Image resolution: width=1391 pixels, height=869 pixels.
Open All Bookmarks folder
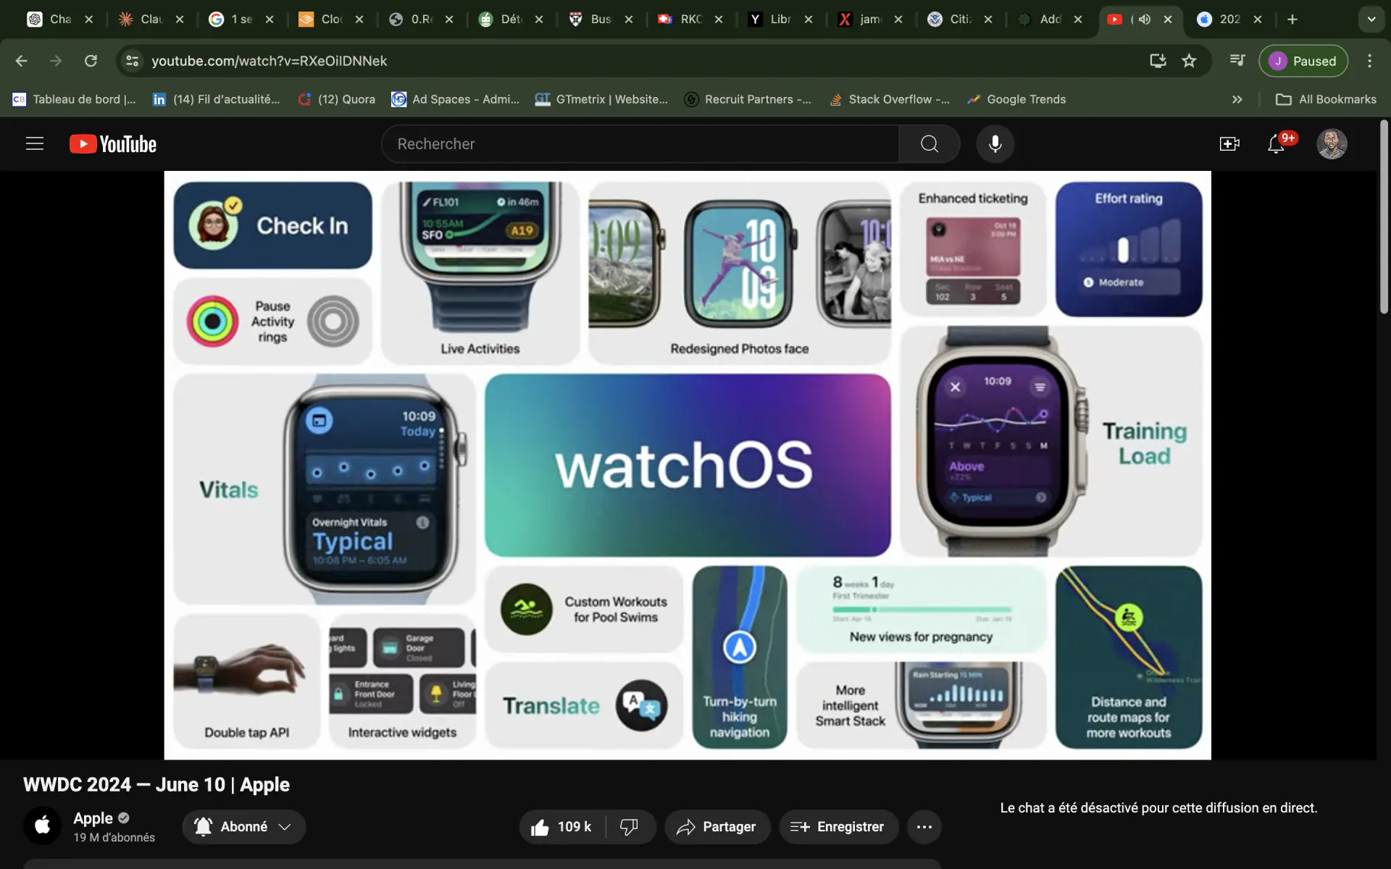[1326, 99]
